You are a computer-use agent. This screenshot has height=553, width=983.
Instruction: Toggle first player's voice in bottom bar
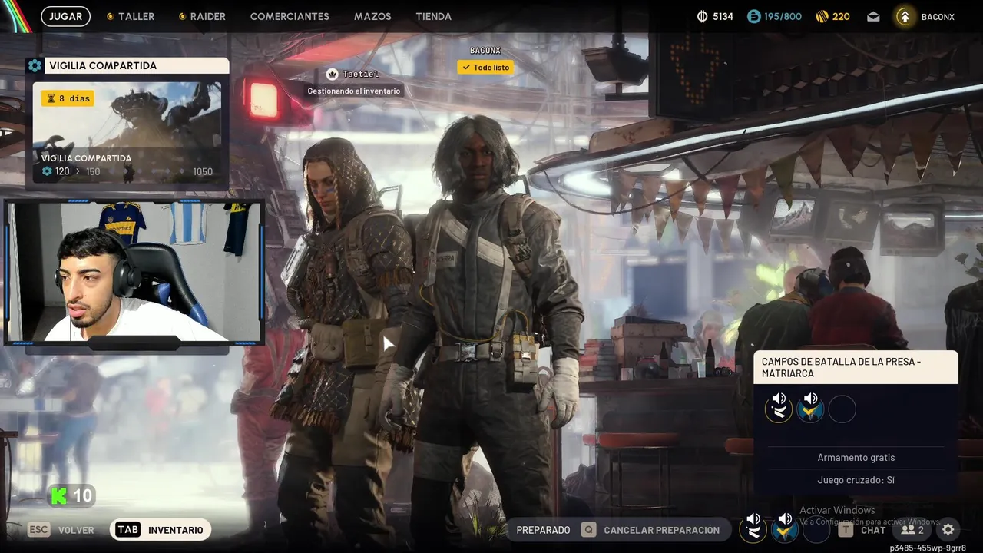(x=753, y=528)
